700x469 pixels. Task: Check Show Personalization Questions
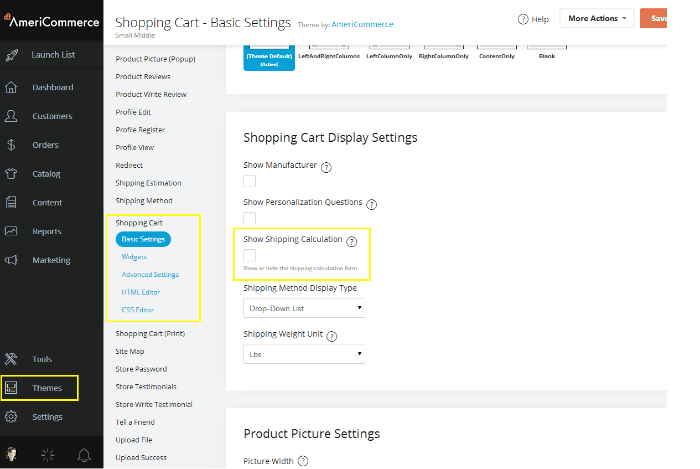pyautogui.click(x=249, y=218)
